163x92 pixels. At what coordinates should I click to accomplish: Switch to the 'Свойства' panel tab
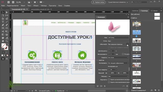[x=135, y=11]
